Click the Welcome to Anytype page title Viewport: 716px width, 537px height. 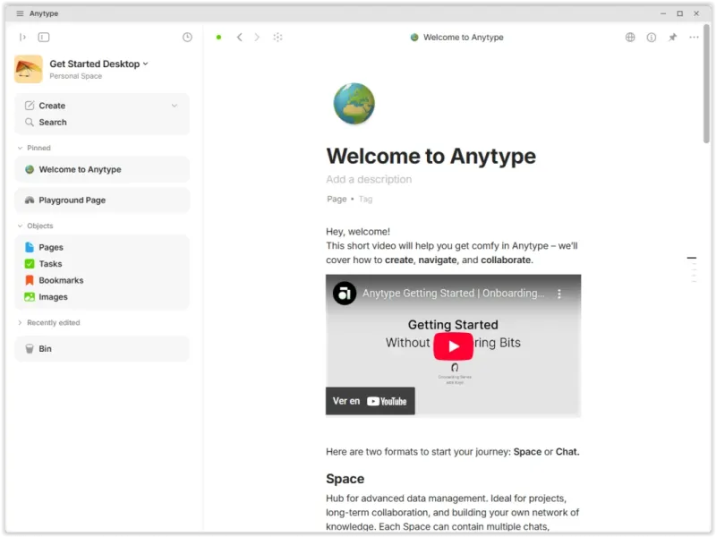pyautogui.click(x=431, y=156)
